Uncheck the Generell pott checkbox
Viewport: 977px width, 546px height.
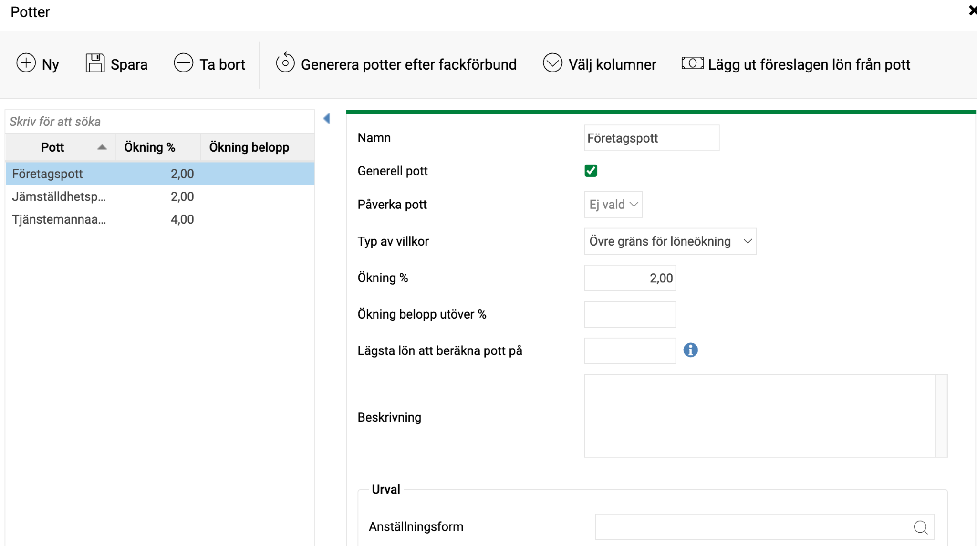(x=591, y=171)
